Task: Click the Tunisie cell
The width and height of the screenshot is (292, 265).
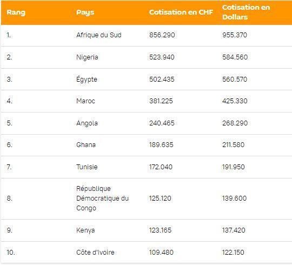Action: (87, 167)
